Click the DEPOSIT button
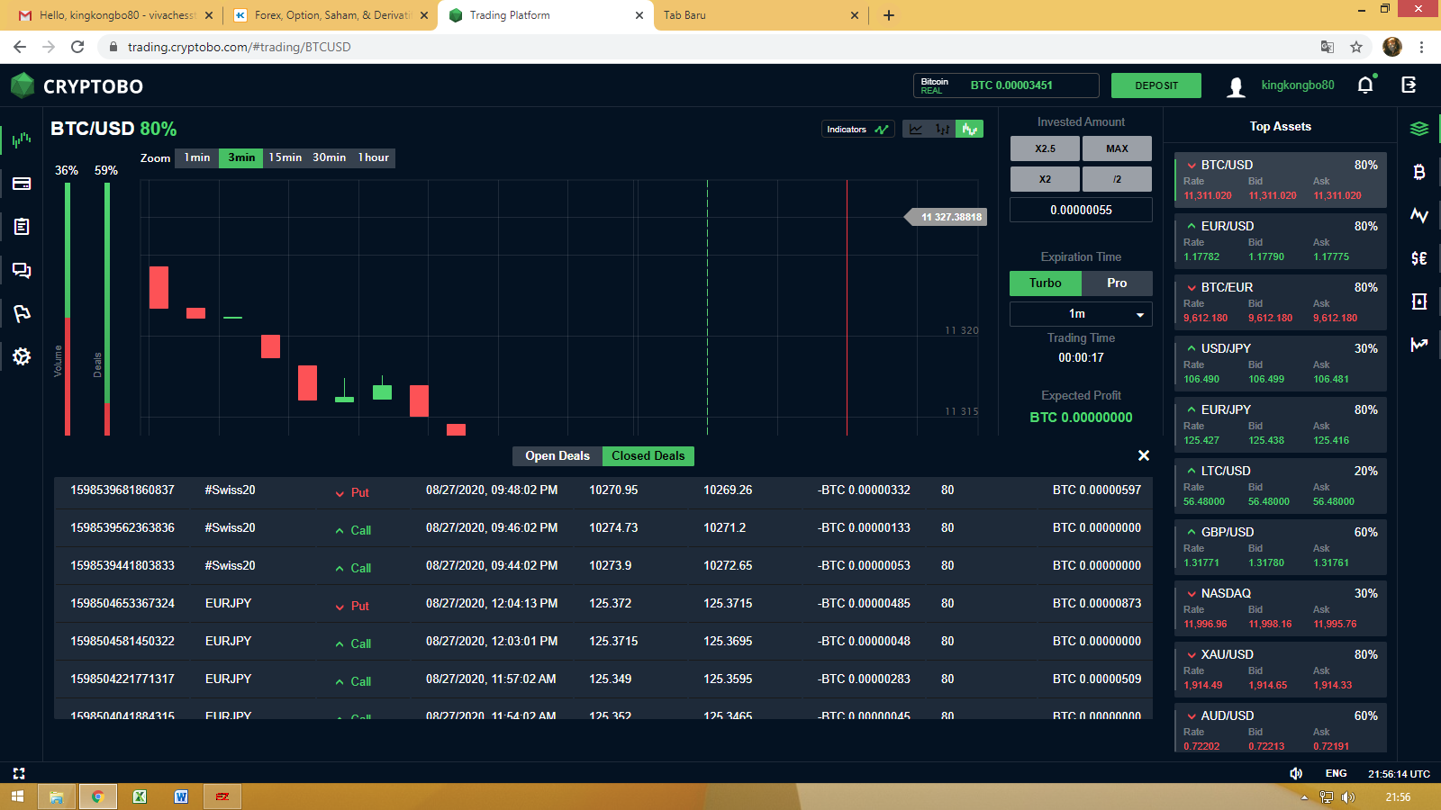This screenshot has height=810, width=1441. tap(1156, 85)
